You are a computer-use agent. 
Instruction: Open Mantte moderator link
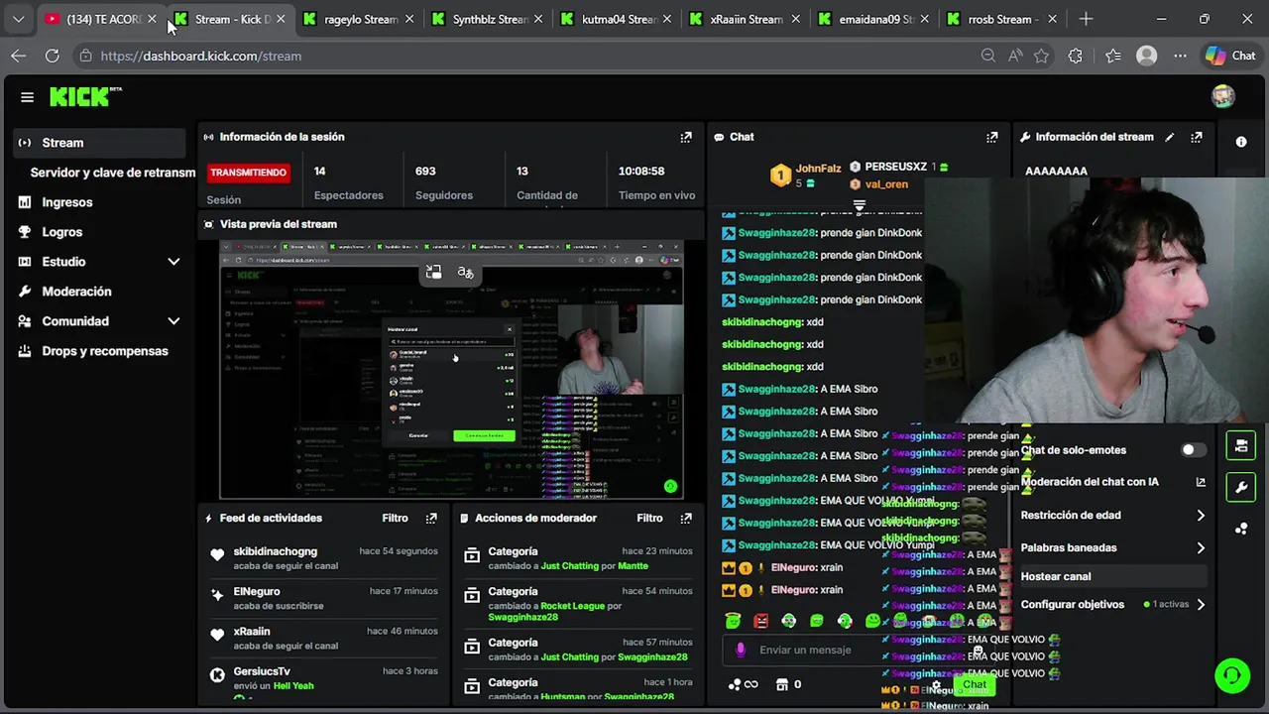tap(633, 566)
